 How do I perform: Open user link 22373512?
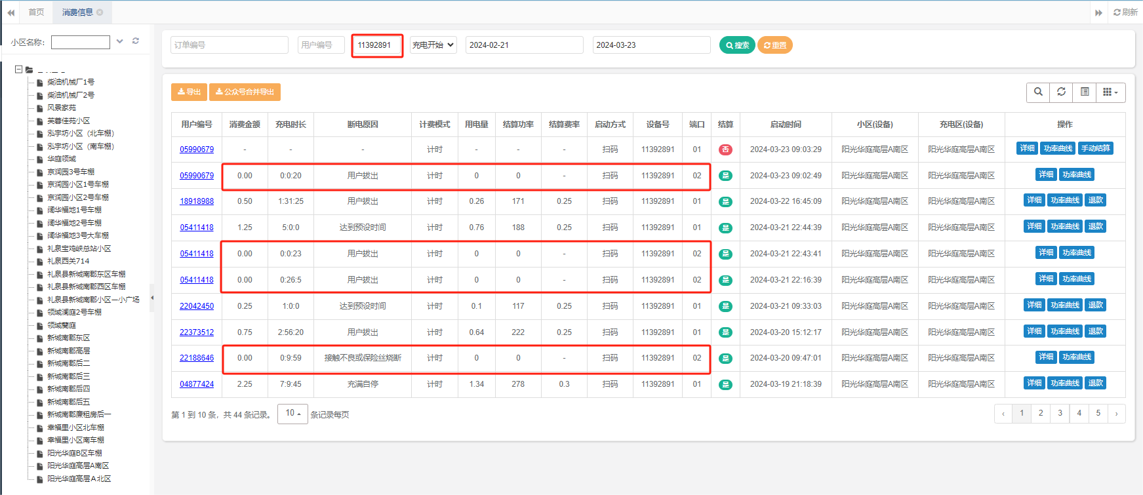[197, 332]
